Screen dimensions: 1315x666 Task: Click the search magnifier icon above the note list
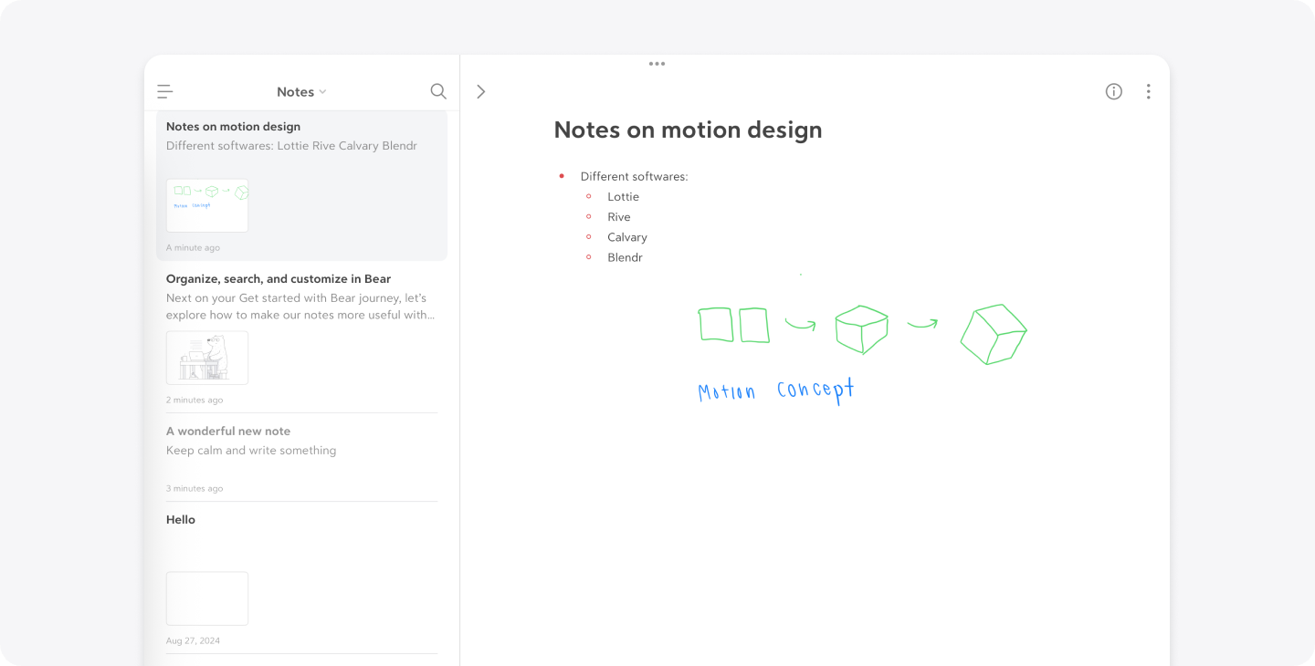point(438,90)
